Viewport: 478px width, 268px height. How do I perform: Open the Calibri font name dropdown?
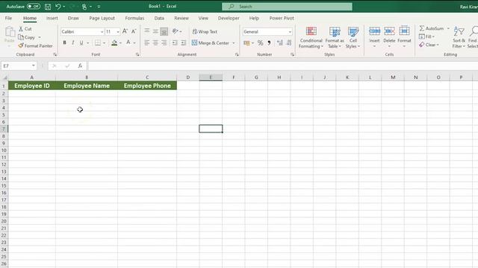102,31
